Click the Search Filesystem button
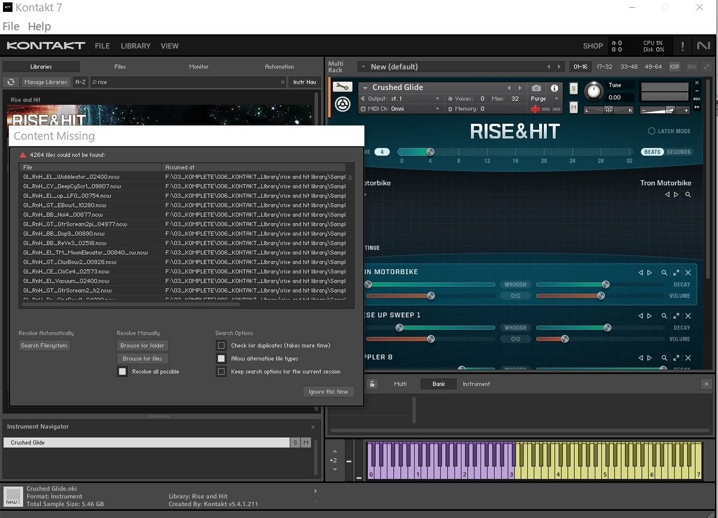The image size is (718, 518). coord(44,346)
